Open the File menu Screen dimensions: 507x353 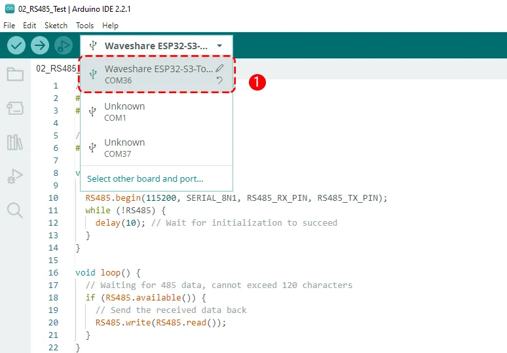9,25
